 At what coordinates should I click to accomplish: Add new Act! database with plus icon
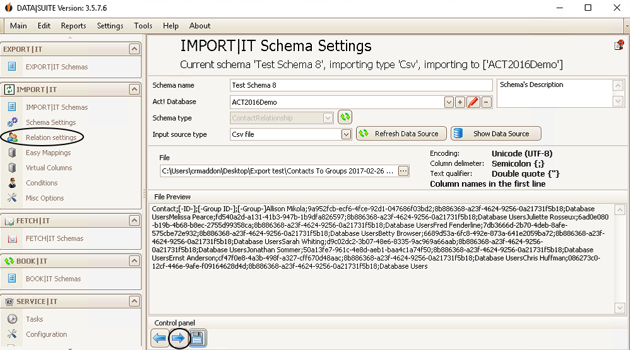[460, 102]
